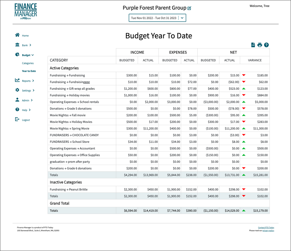
Task: Click the printer icon above the table
Action: (x=260, y=45)
